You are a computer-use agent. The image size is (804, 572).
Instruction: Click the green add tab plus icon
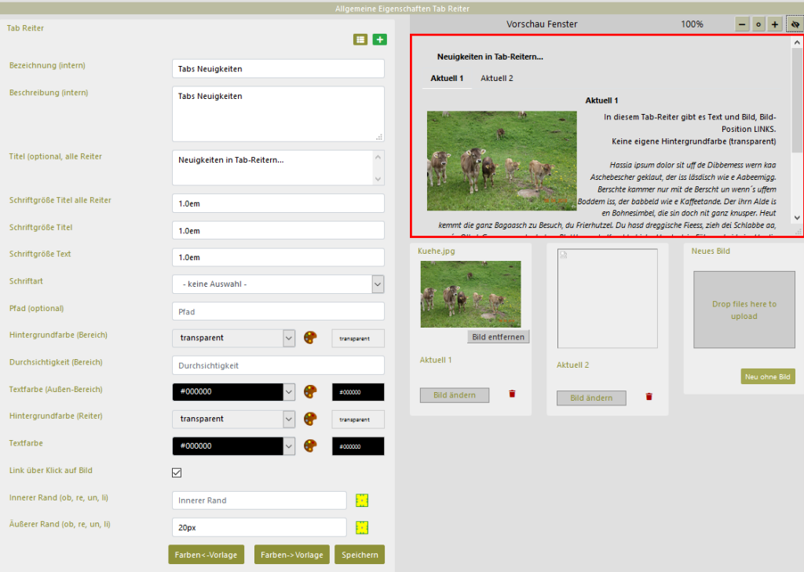click(379, 39)
